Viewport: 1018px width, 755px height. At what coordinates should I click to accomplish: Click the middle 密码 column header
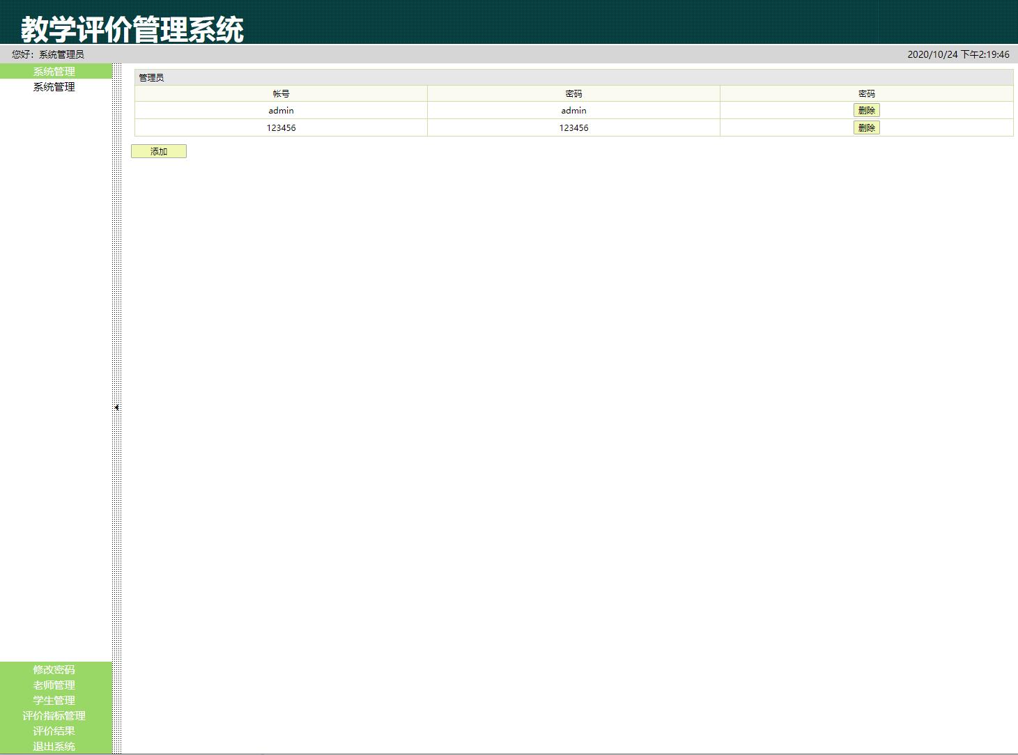coord(573,93)
